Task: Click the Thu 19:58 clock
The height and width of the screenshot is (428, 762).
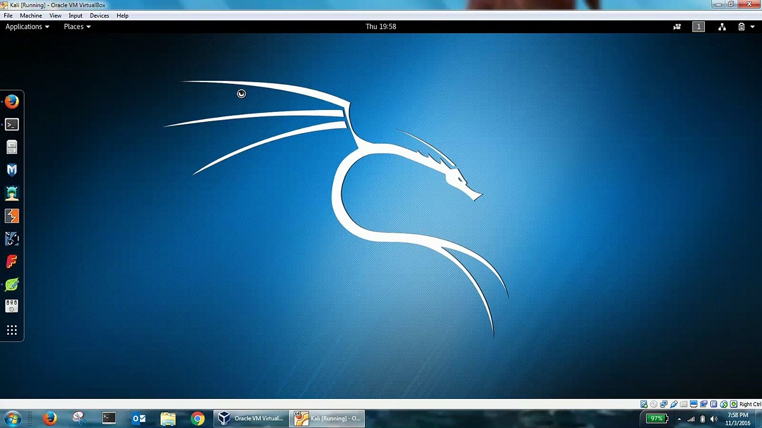Action: (381, 27)
